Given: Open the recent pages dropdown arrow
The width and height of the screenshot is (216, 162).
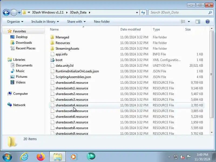Looking at the screenshot, I should (x=19, y=12).
